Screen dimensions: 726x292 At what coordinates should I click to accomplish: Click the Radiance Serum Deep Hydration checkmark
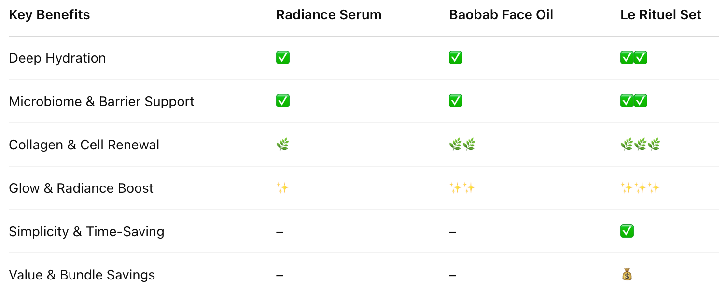pyautogui.click(x=282, y=58)
